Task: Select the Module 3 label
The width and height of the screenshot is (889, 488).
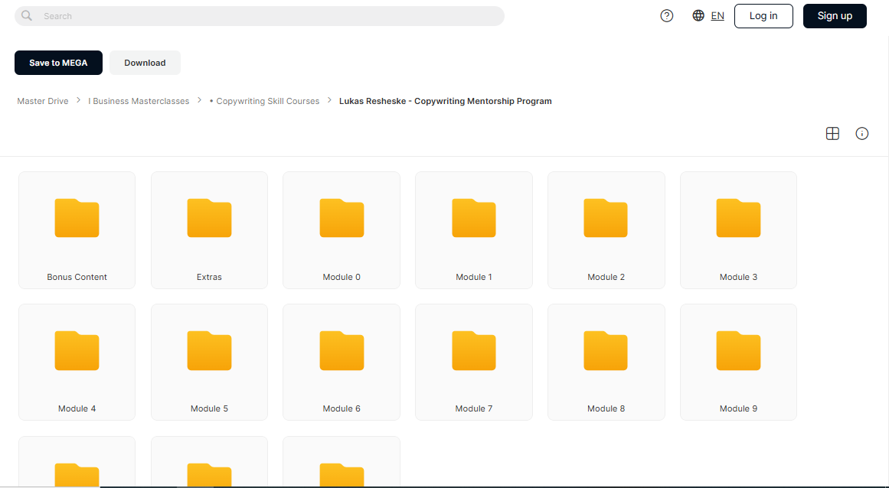Action: (x=739, y=277)
